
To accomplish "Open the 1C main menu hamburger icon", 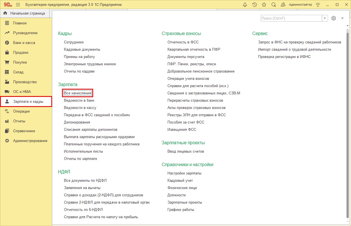I will pyautogui.click(x=18, y=5).
